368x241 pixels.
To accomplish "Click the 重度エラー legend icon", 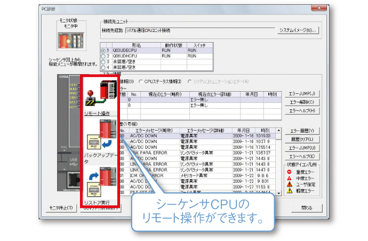I will [x=290, y=172].
